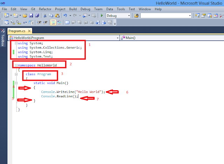Open the Build menu
This screenshot has height=164, width=224.
pos(73,9)
